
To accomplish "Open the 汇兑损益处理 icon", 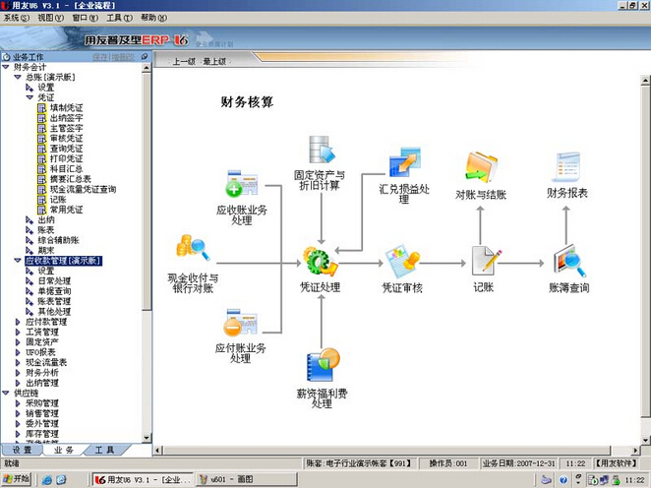I will coord(405,162).
